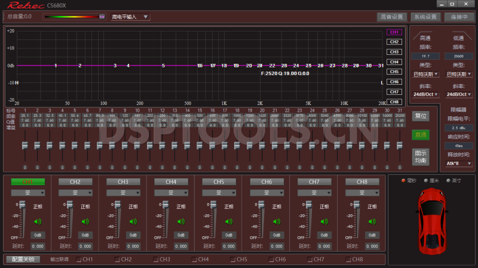Image resolution: width=478 pixels, height=268 pixels.
Task: Click the master volume slider at top
Action: (73, 17)
